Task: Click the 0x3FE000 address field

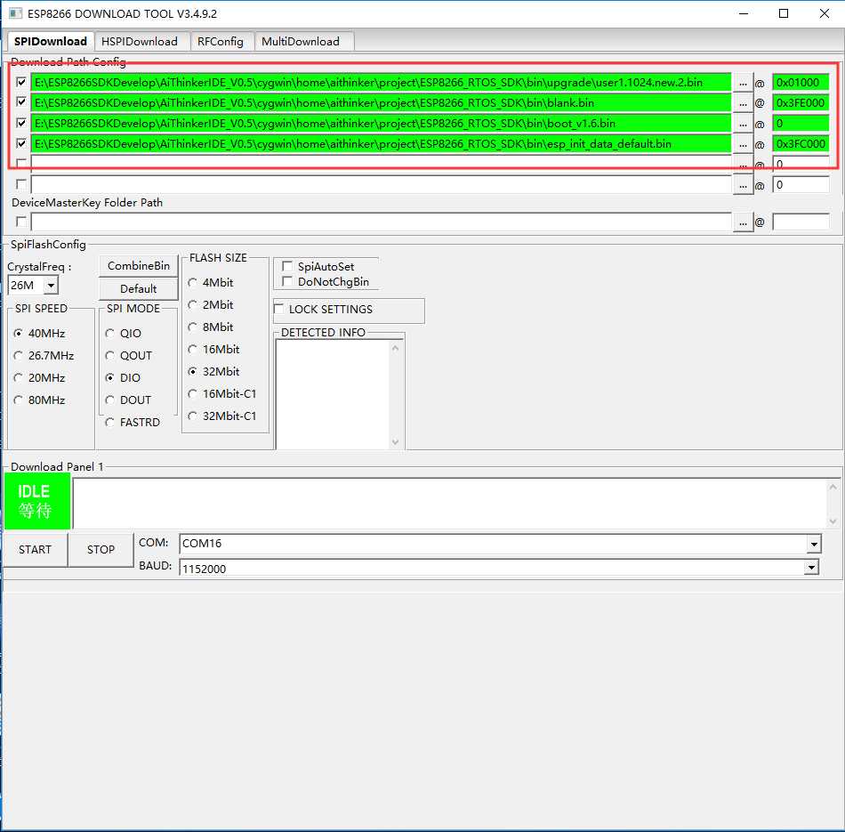Action: point(801,103)
